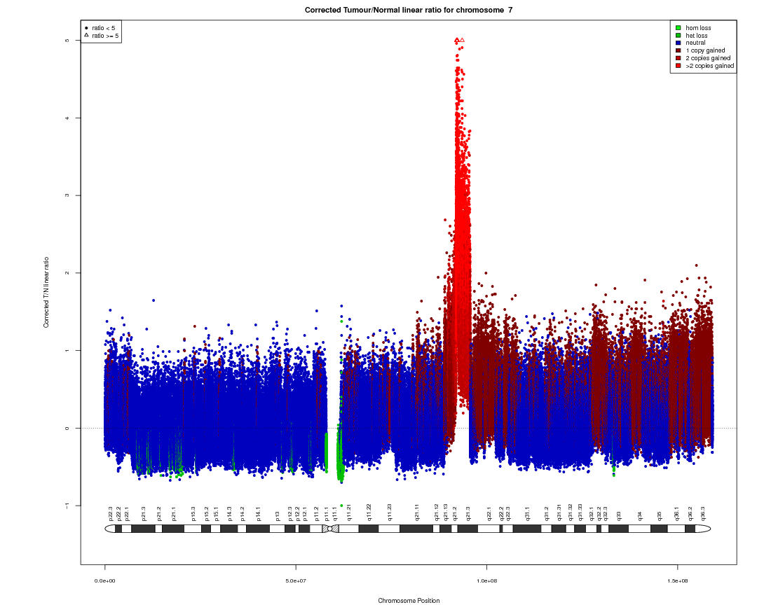Click the q11.21 cytoband label
757x605 pixels.
[349, 513]
